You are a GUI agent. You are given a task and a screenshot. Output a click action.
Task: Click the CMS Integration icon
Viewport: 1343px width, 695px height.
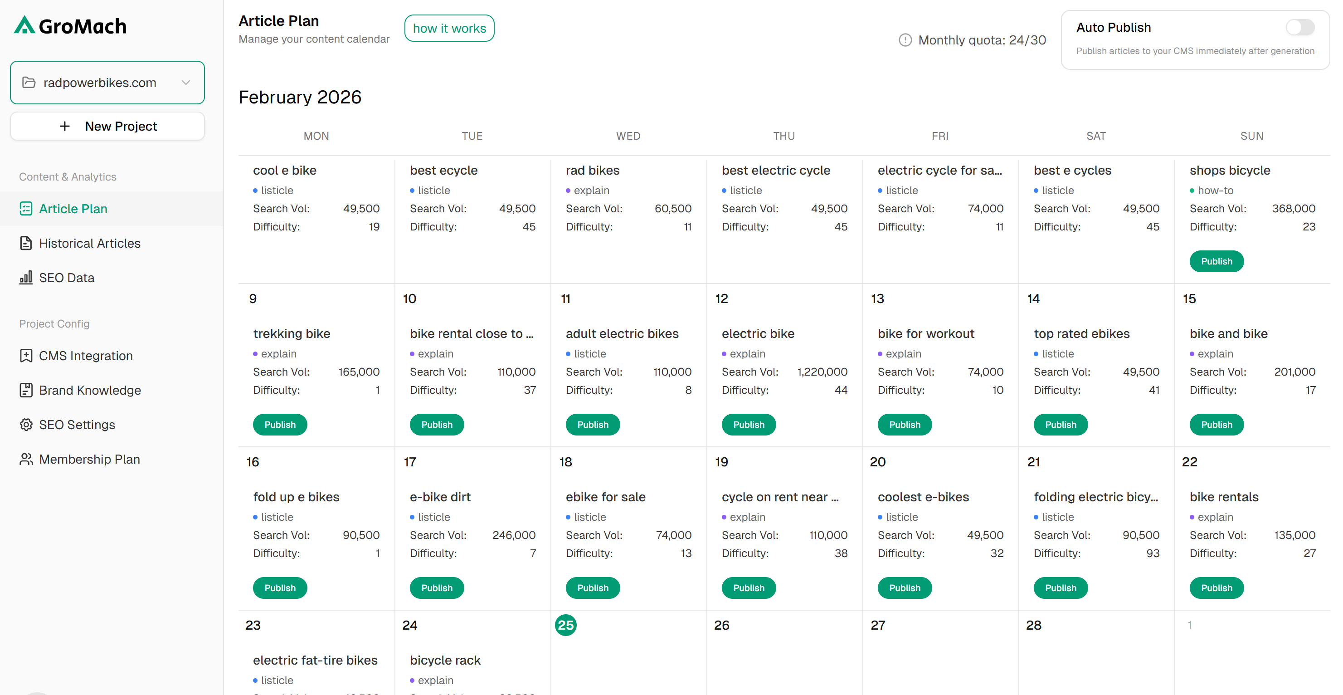[25, 356]
